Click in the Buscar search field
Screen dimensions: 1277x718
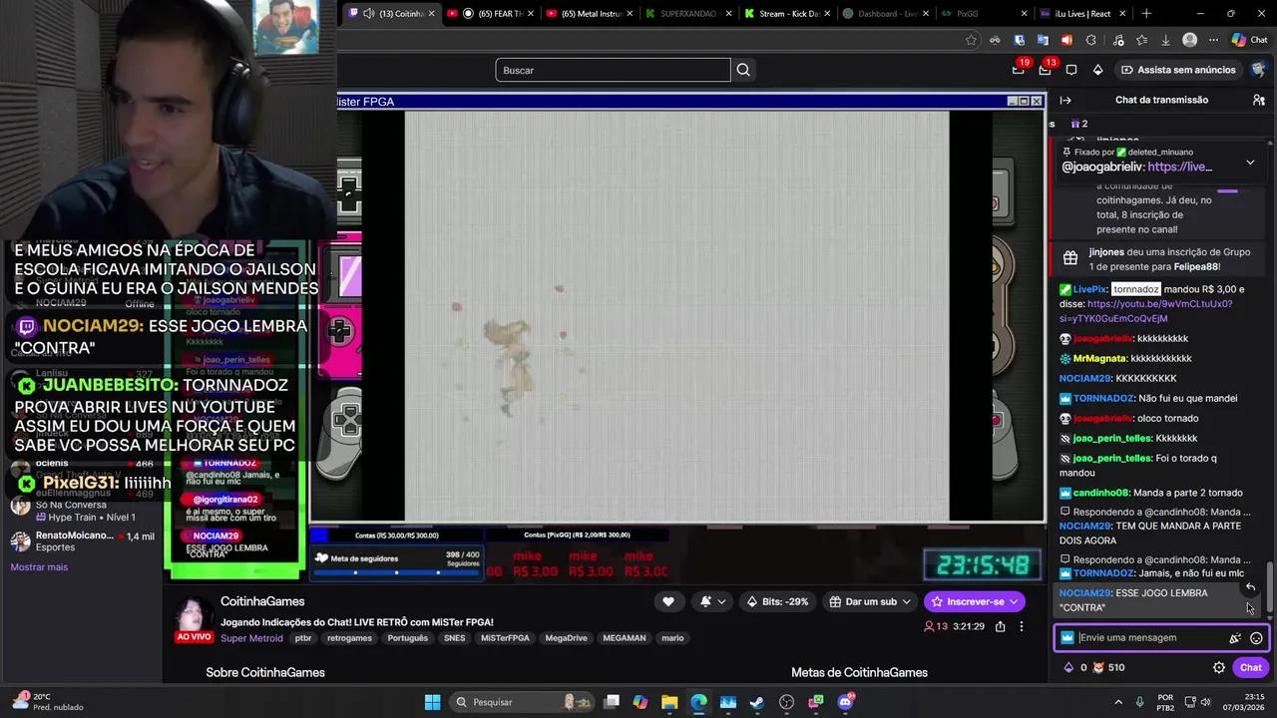613,70
